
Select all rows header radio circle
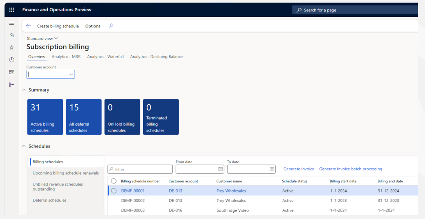click(x=114, y=181)
